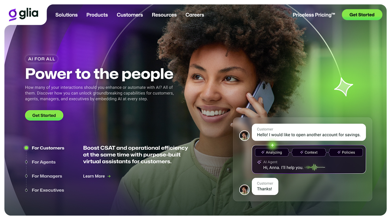Open the Solutions menu

66,15
